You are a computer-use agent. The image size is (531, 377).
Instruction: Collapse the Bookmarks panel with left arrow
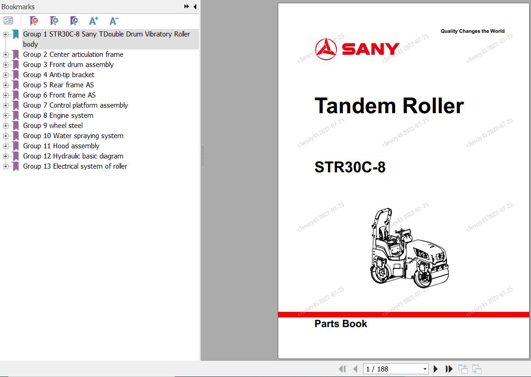point(195,6)
